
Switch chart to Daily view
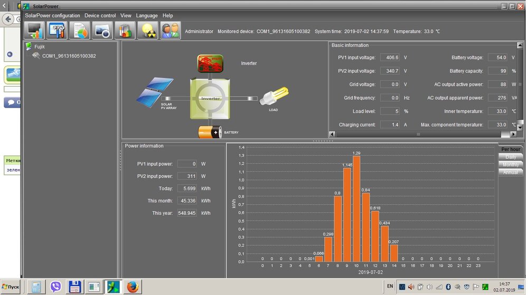tap(511, 157)
